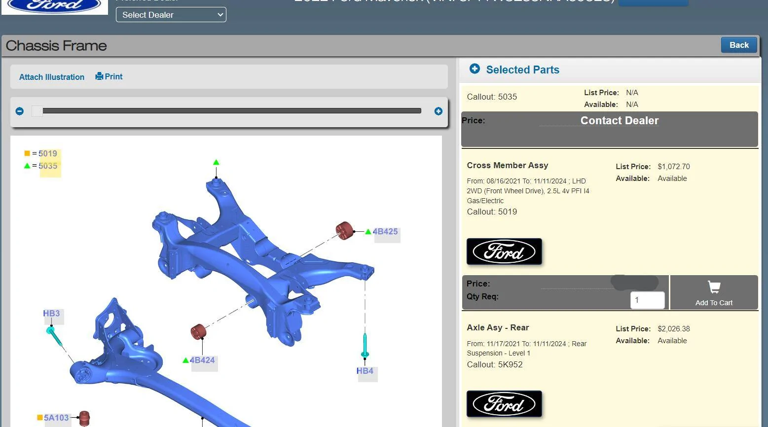
Task: Click the Chassis Frame heading
Action: (x=56, y=45)
